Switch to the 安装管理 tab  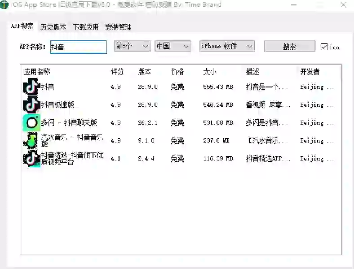118,27
